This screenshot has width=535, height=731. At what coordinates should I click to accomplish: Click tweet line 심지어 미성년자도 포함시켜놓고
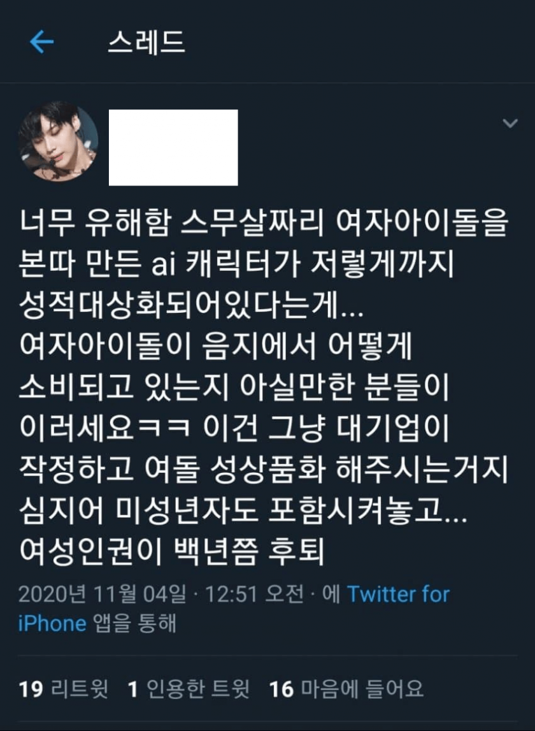point(243,510)
